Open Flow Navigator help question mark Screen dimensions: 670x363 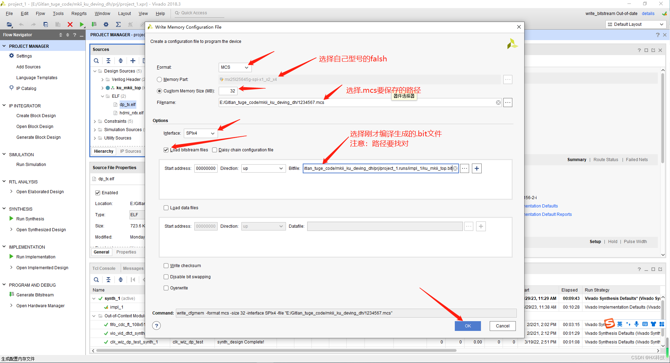point(75,35)
